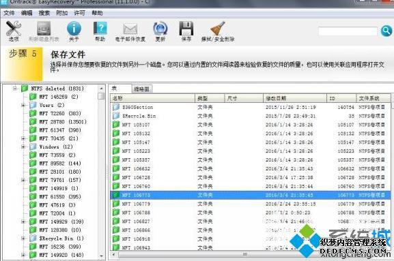Select MFT 149919 (1) in tree
The height and width of the screenshot is (261, 394).
[59, 188]
